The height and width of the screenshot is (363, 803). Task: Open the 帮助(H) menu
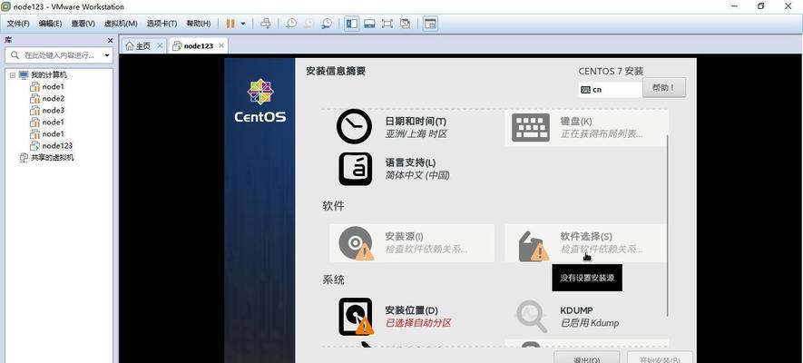tap(198, 24)
